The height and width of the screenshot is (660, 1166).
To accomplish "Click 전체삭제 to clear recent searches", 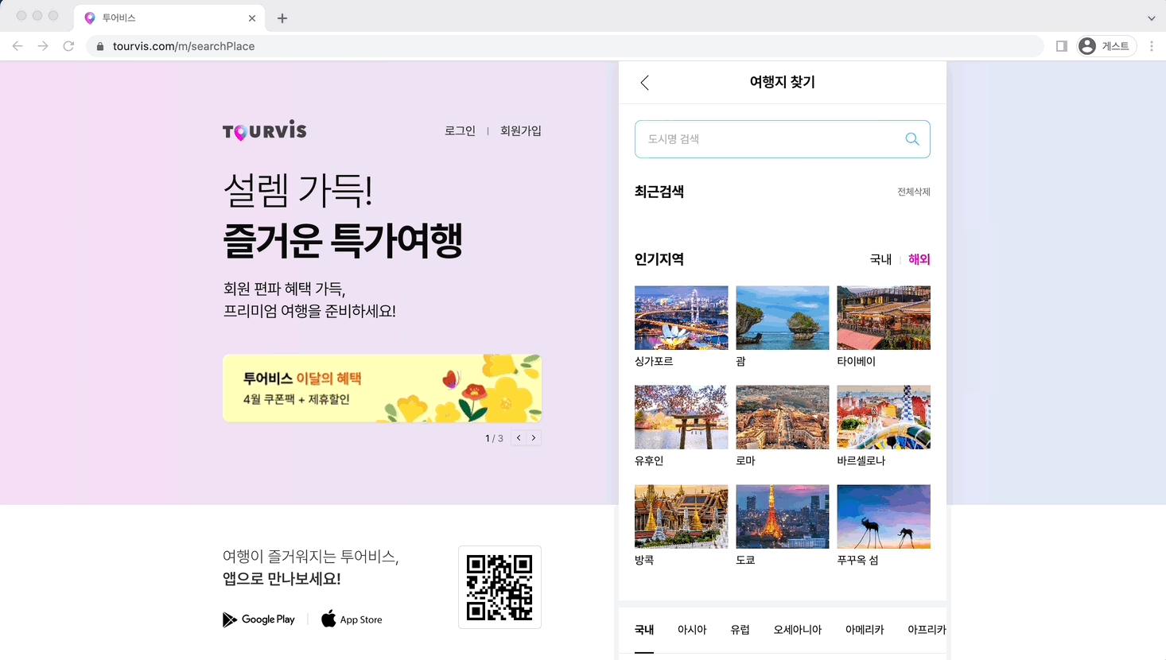I will pyautogui.click(x=914, y=192).
